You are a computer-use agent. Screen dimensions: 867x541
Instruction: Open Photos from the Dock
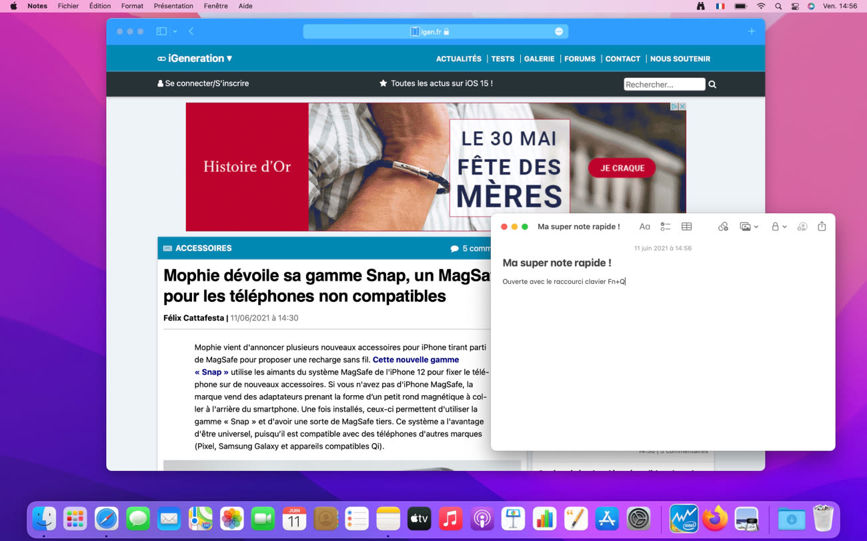231,518
